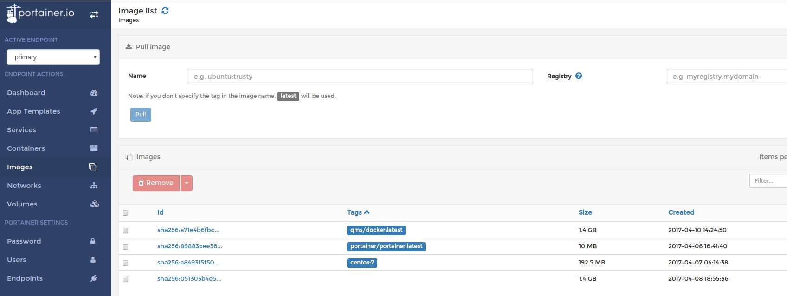Click the Registry help question mark icon

579,76
